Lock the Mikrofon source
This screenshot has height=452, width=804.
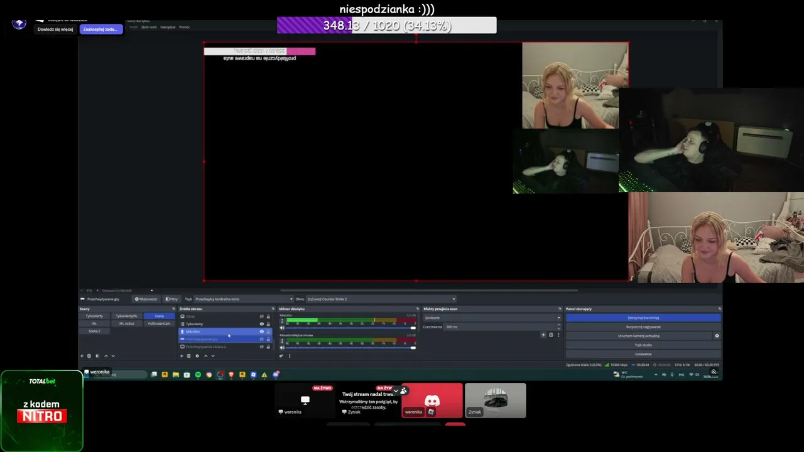tap(268, 331)
